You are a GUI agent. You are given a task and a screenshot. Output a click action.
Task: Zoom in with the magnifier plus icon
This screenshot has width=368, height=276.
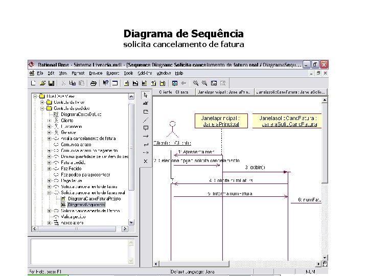[195, 83]
